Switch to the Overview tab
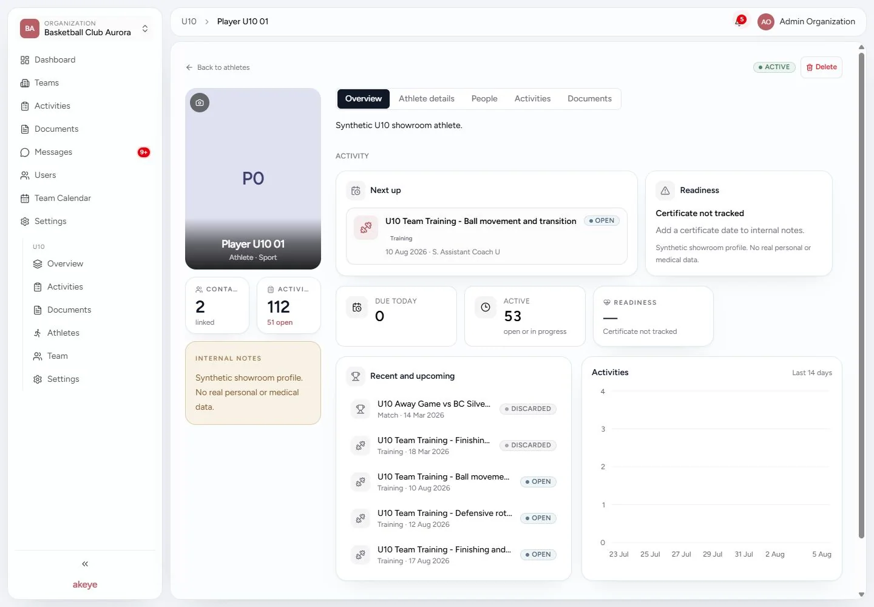 pyautogui.click(x=364, y=99)
